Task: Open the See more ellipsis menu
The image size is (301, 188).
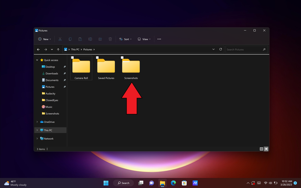Action: [x=159, y=39]
